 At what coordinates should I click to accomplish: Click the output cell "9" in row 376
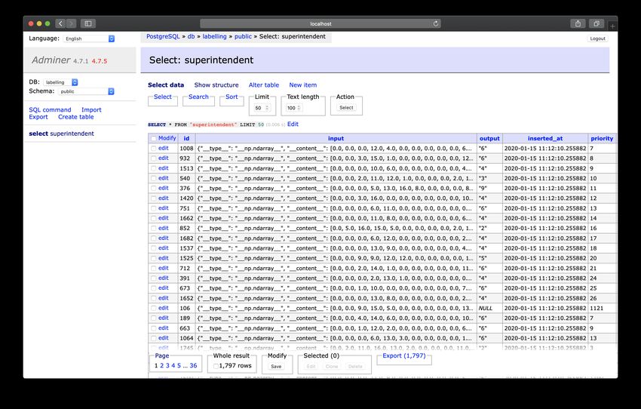pos(489,189)
